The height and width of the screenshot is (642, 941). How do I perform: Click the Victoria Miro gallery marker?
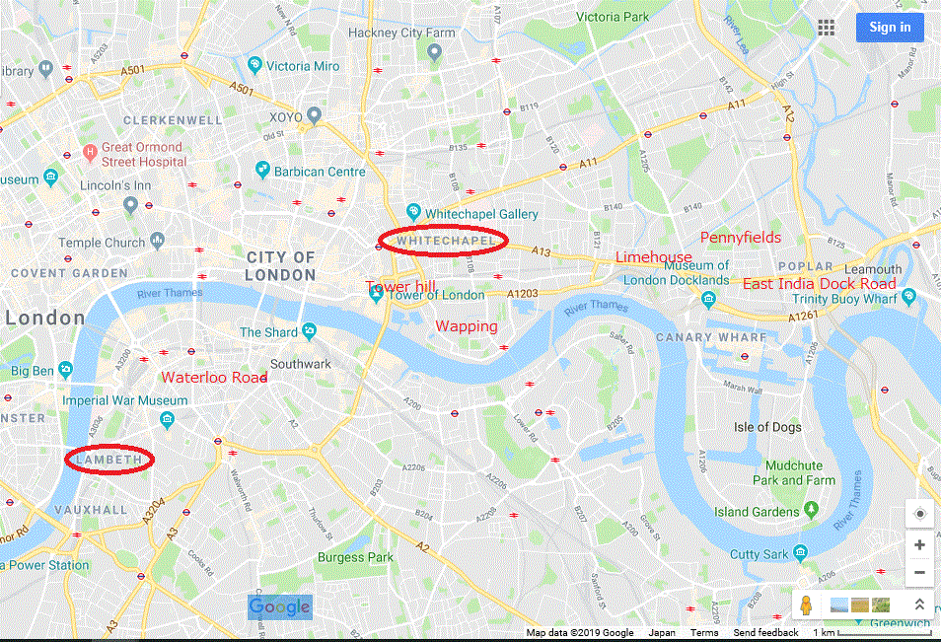click(x=255, y=65)
